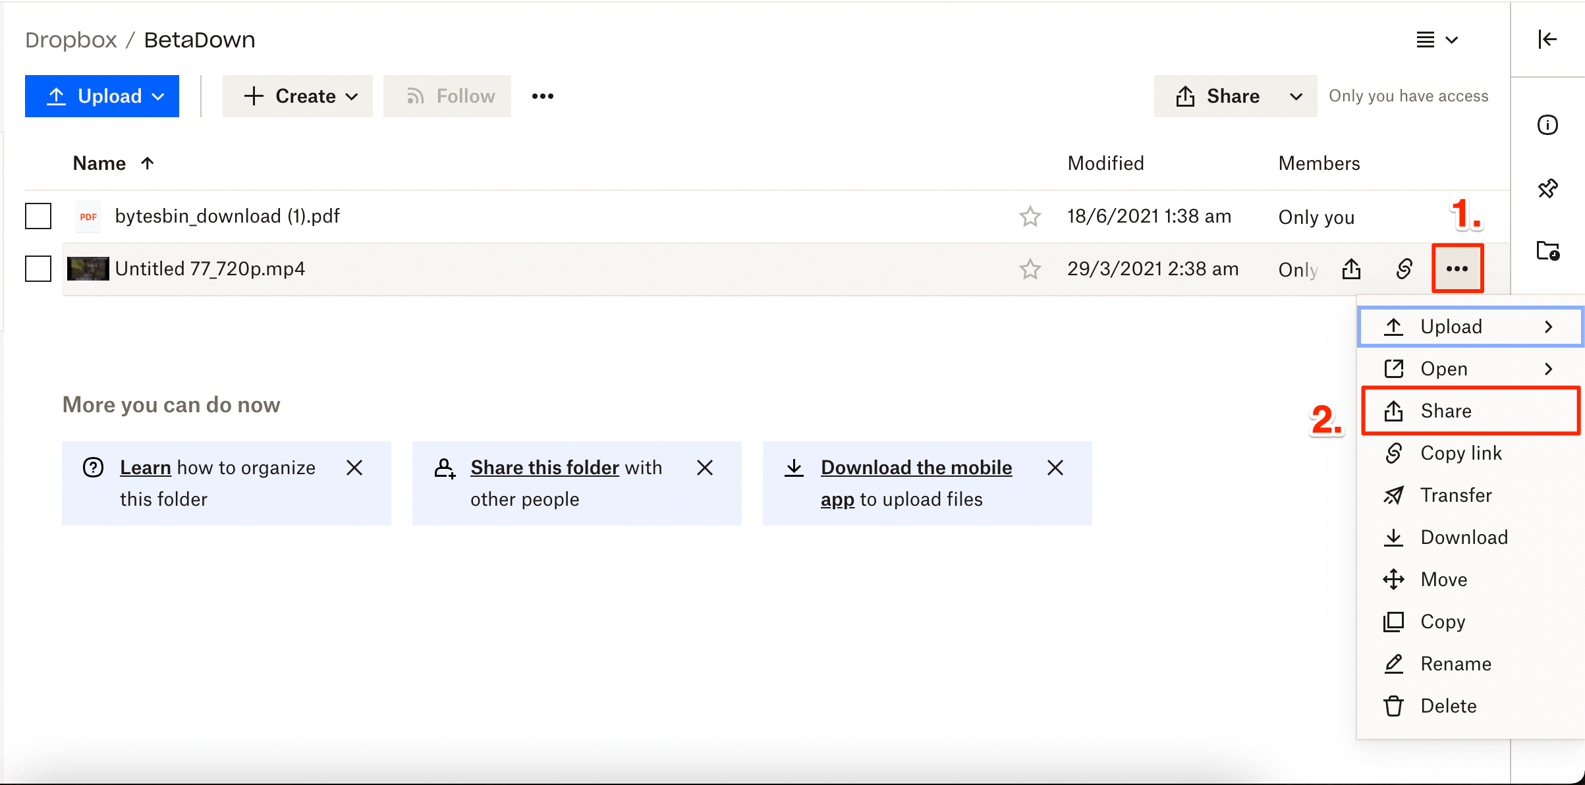Collapse the right sidebar panel with the arrow icon

[1547, 40]
